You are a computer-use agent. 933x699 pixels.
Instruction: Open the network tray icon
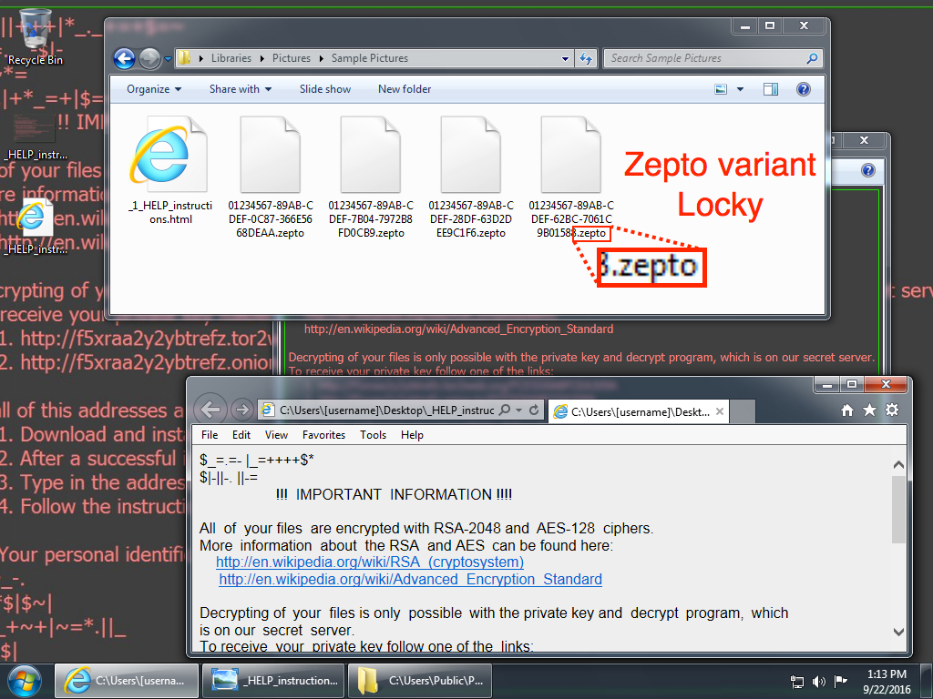(796, 682)
